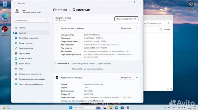Click the Найти параметр search field
Screen dimensions: 198x110
point(31,20)
